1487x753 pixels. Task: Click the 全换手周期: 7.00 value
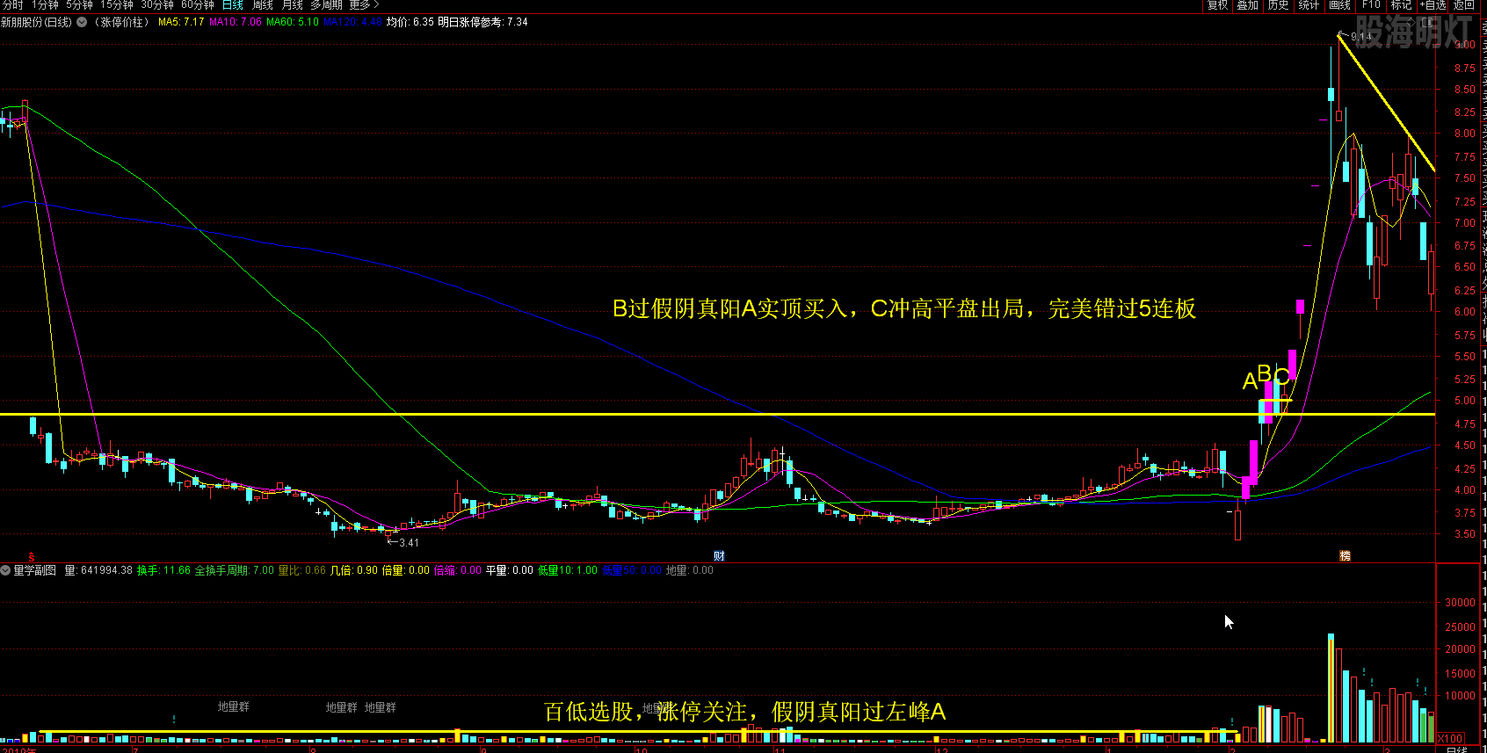(x=234, y=570)
